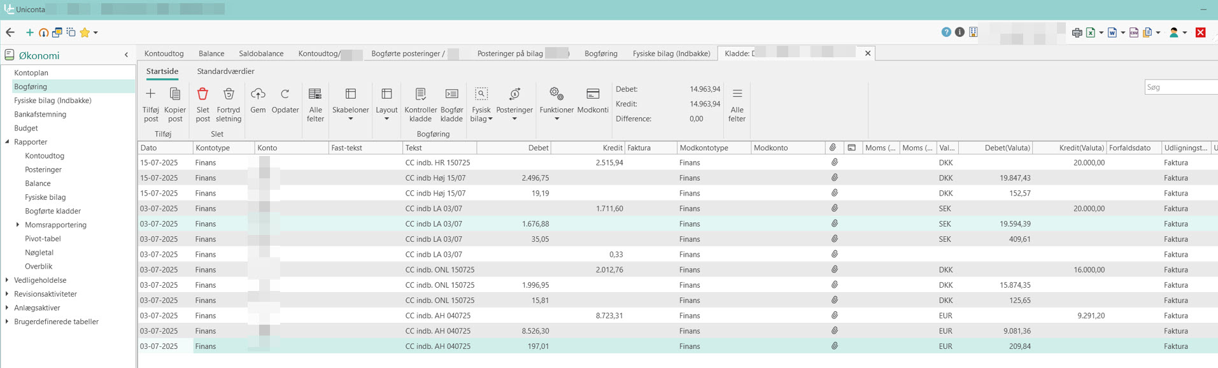Click the Søg search field
1218x368 pixels.
[1181, 87]
